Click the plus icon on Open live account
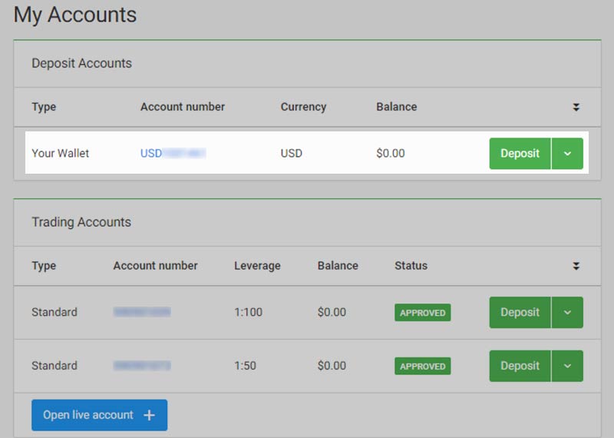 pos(149,415)
